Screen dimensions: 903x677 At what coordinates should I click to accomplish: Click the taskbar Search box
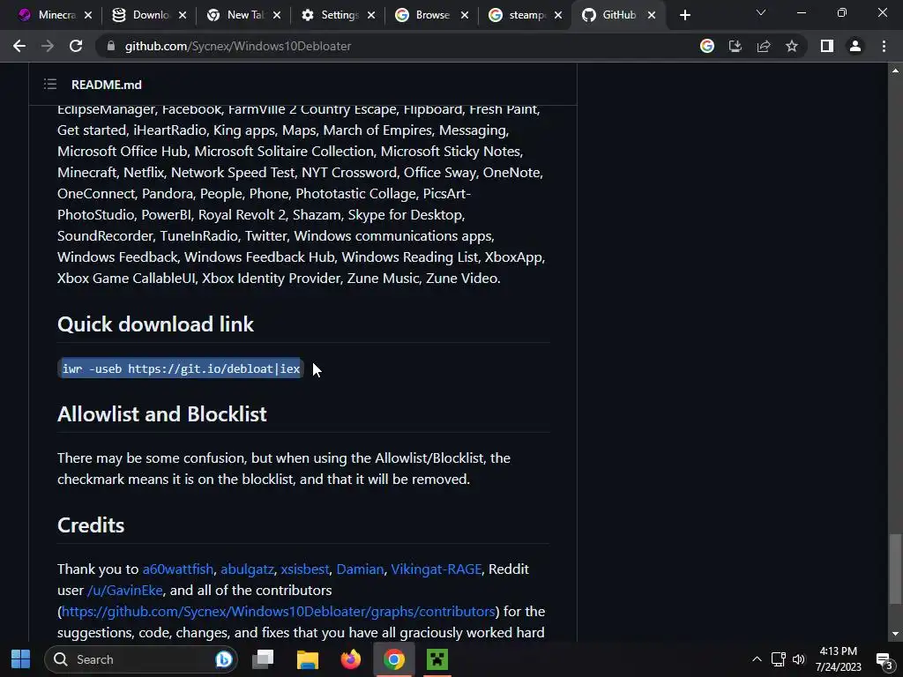141,659
